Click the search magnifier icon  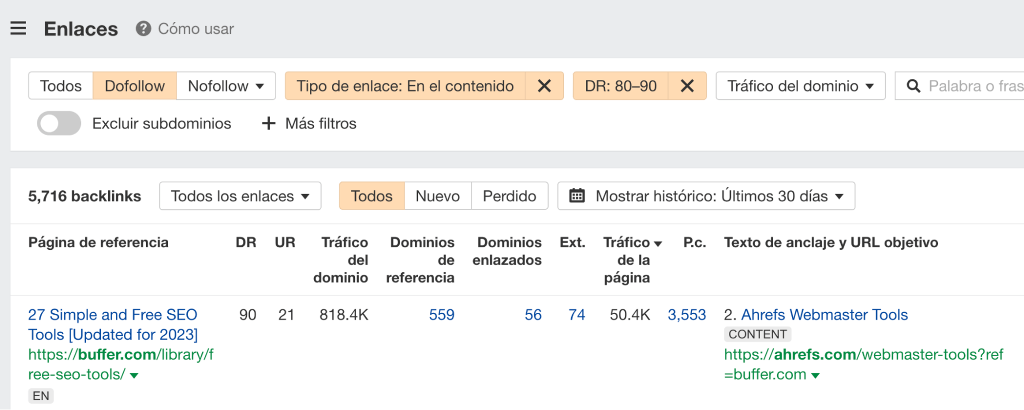(913, 86)
